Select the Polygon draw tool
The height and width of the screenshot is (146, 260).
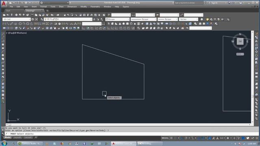click(x=3, y=45)
